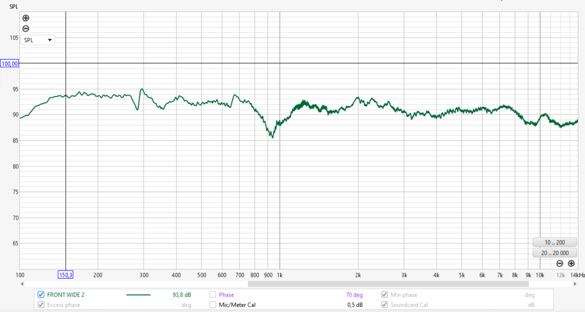585x312 pixels.
Task: Click the 100,00 level cursor value box
Action: (x=10, y=63)
